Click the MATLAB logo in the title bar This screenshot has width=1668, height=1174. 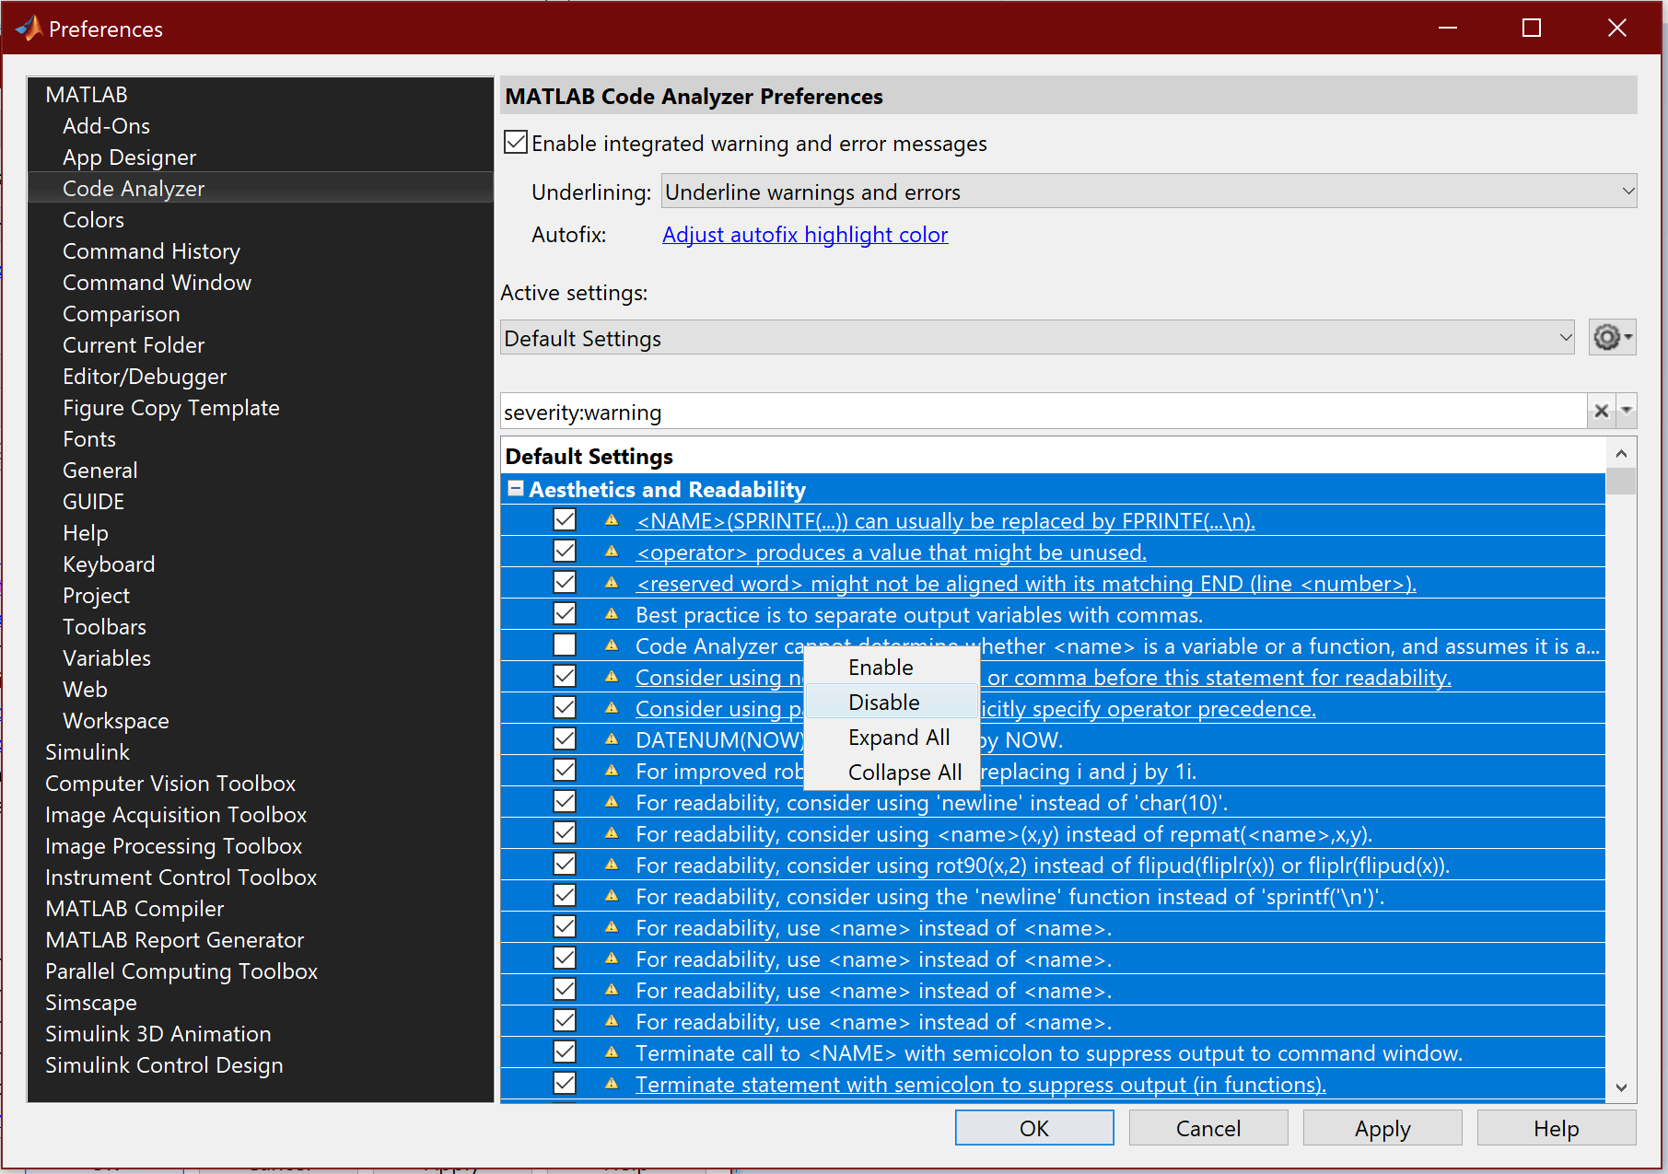(28, 28)
